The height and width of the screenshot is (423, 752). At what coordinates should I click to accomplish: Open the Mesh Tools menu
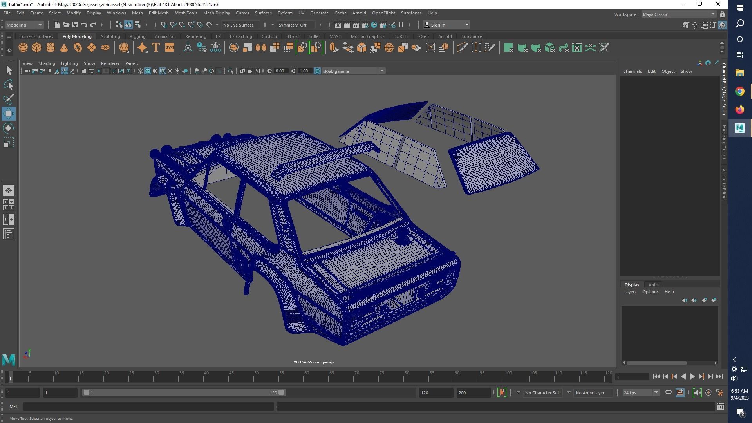pos(186,13)
